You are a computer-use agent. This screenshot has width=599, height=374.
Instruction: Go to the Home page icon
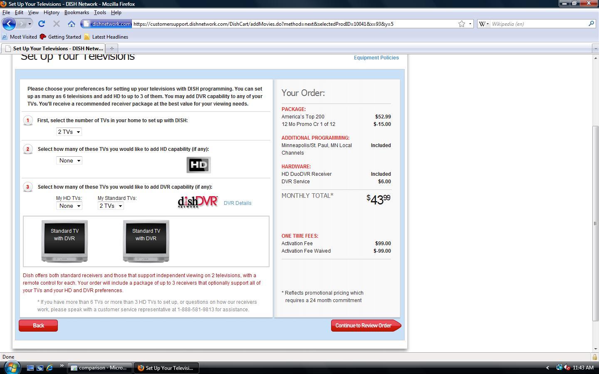(72, 24)
